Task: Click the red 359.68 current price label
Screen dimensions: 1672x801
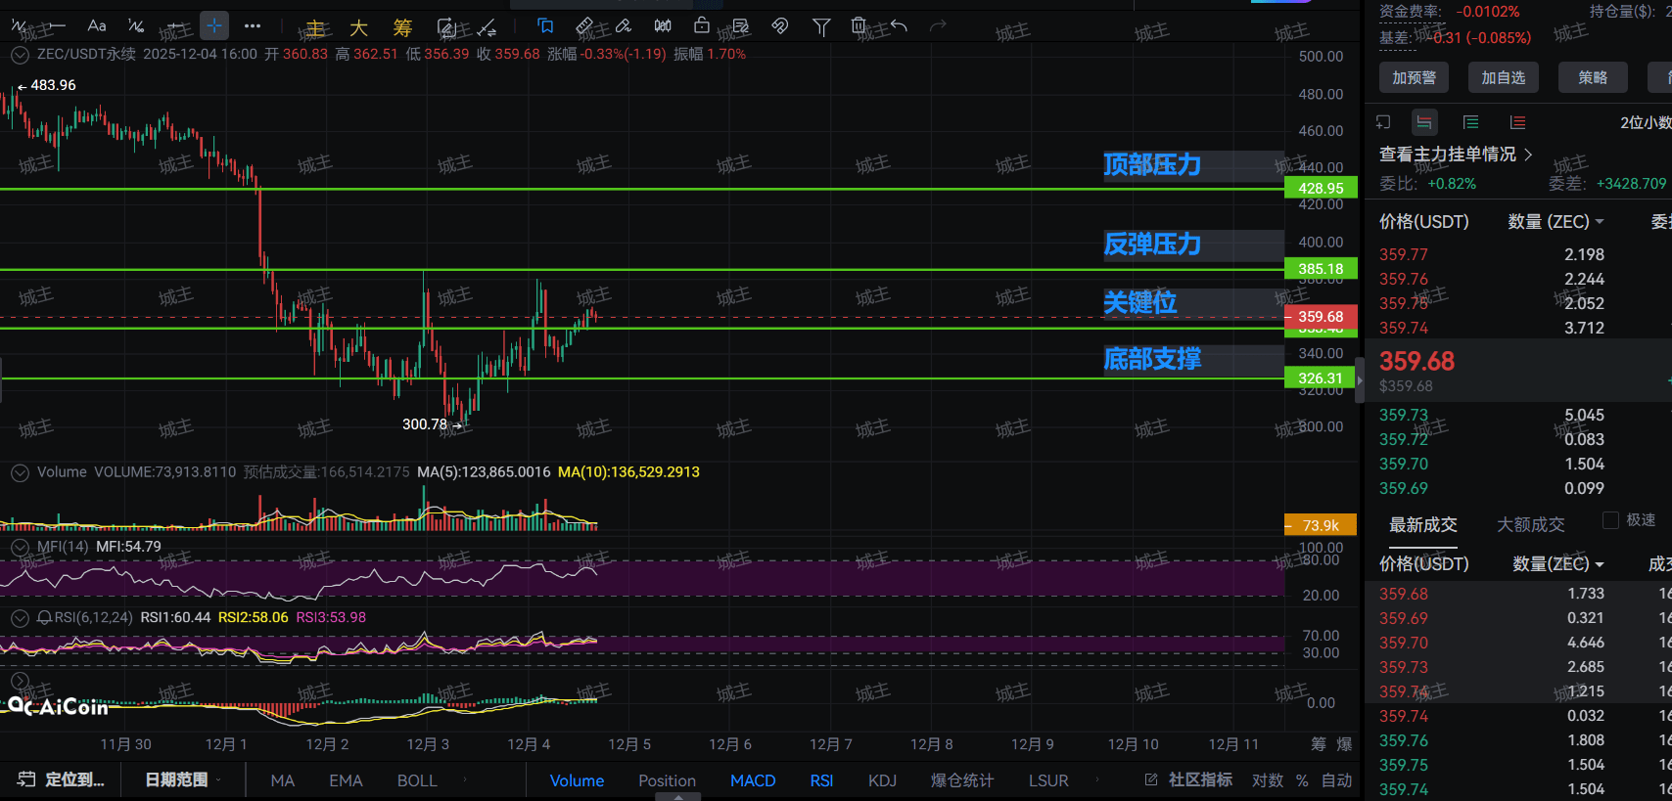Action: 1321,317
